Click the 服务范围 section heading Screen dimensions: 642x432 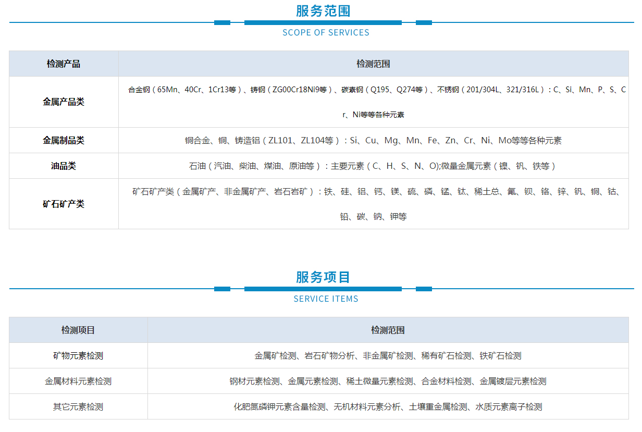[x=322, y=10]
